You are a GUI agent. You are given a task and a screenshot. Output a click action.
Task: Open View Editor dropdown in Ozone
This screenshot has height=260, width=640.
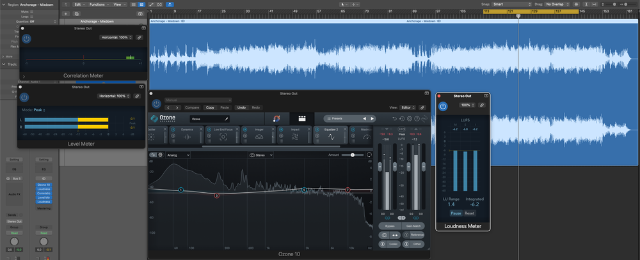click(x=408, y=107)
